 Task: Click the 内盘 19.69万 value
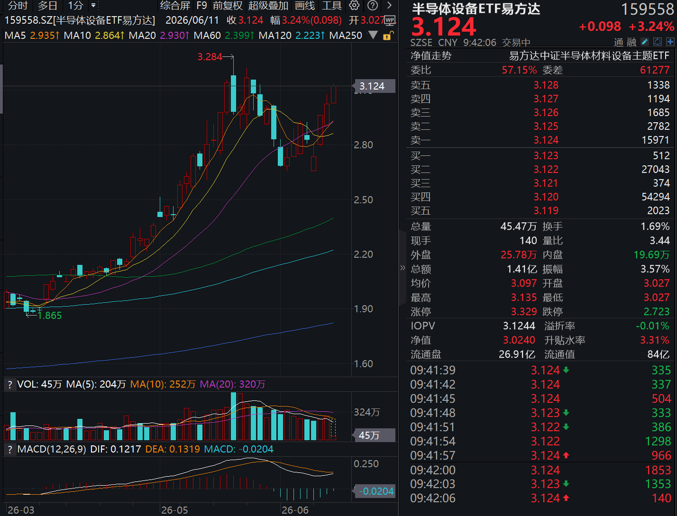coord(652,255)
